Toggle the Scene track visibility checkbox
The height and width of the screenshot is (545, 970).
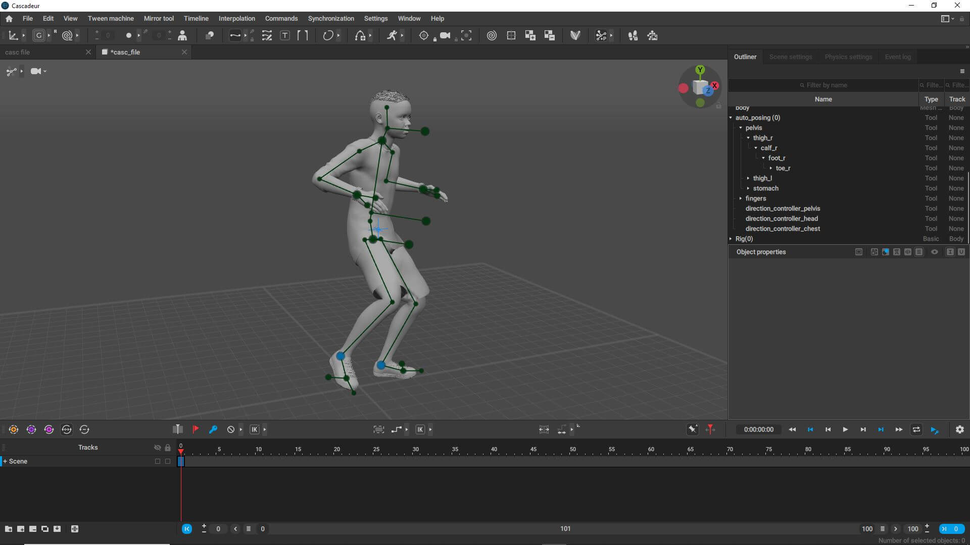[x=158, y=461]
